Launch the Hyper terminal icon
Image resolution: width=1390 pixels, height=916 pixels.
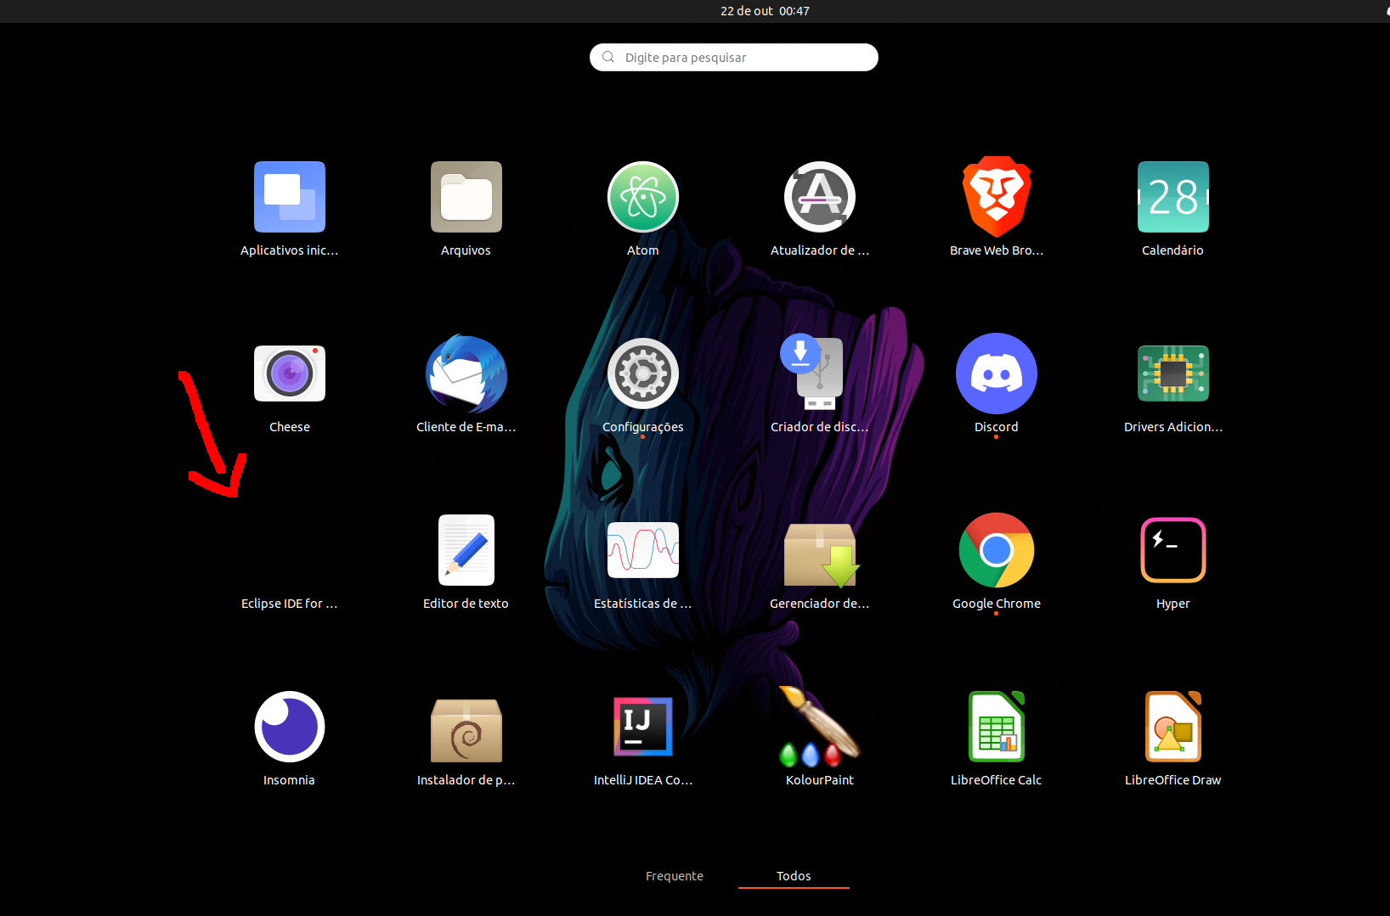point(1173,550)
